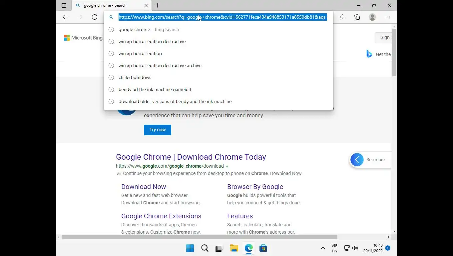Open Task View icon on taskbar

[x=219, y=248]
